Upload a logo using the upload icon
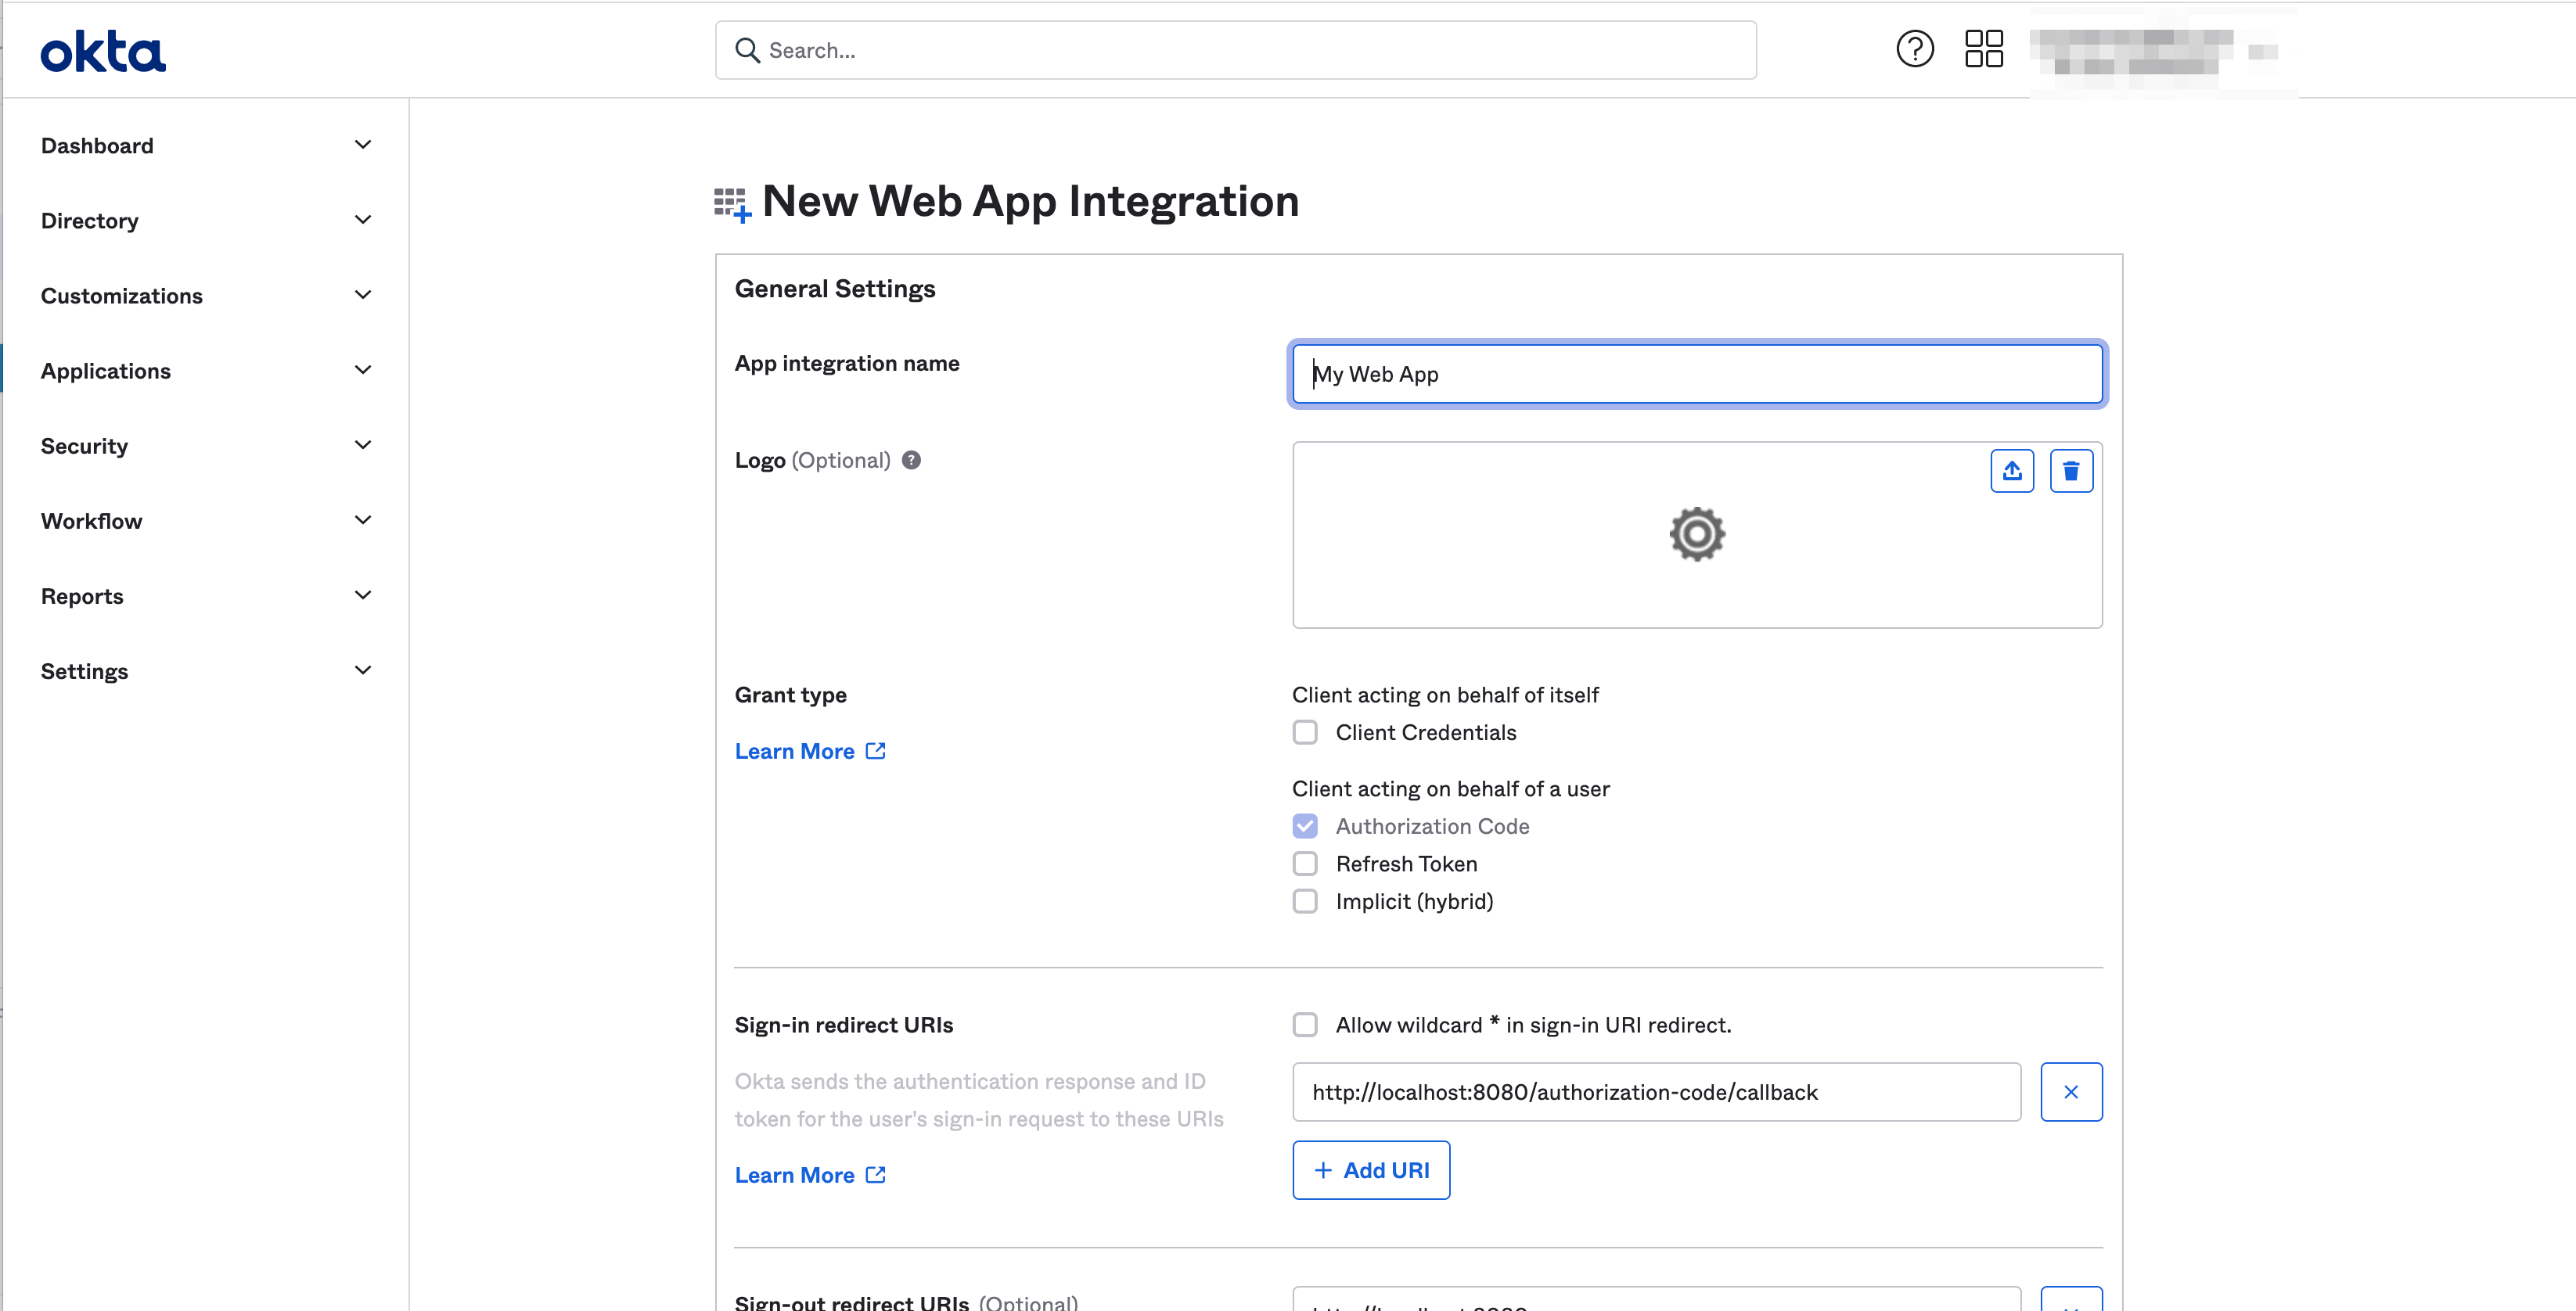This screenshot has height=1311, width=2576. coord(2013,470)
